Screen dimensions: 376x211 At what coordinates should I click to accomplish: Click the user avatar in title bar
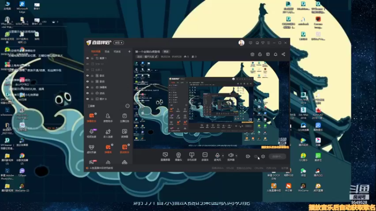[x=242, y=43]
